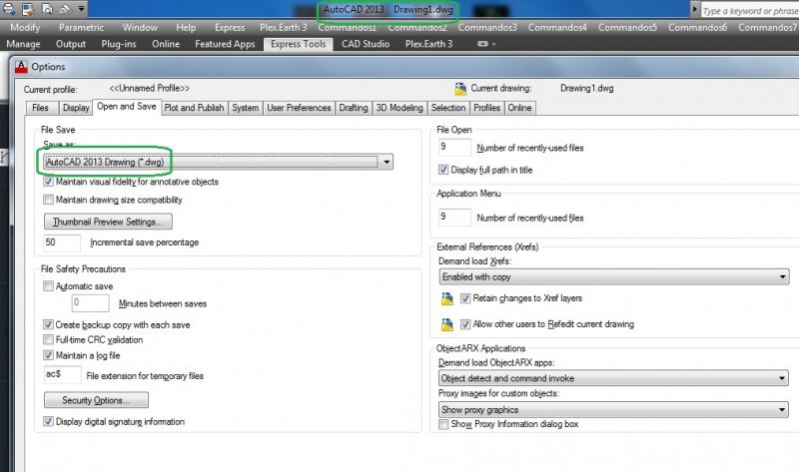Click the Incremental save percentage field
The height and width of the screenshot is (472, 799).
tap(62, 242)
